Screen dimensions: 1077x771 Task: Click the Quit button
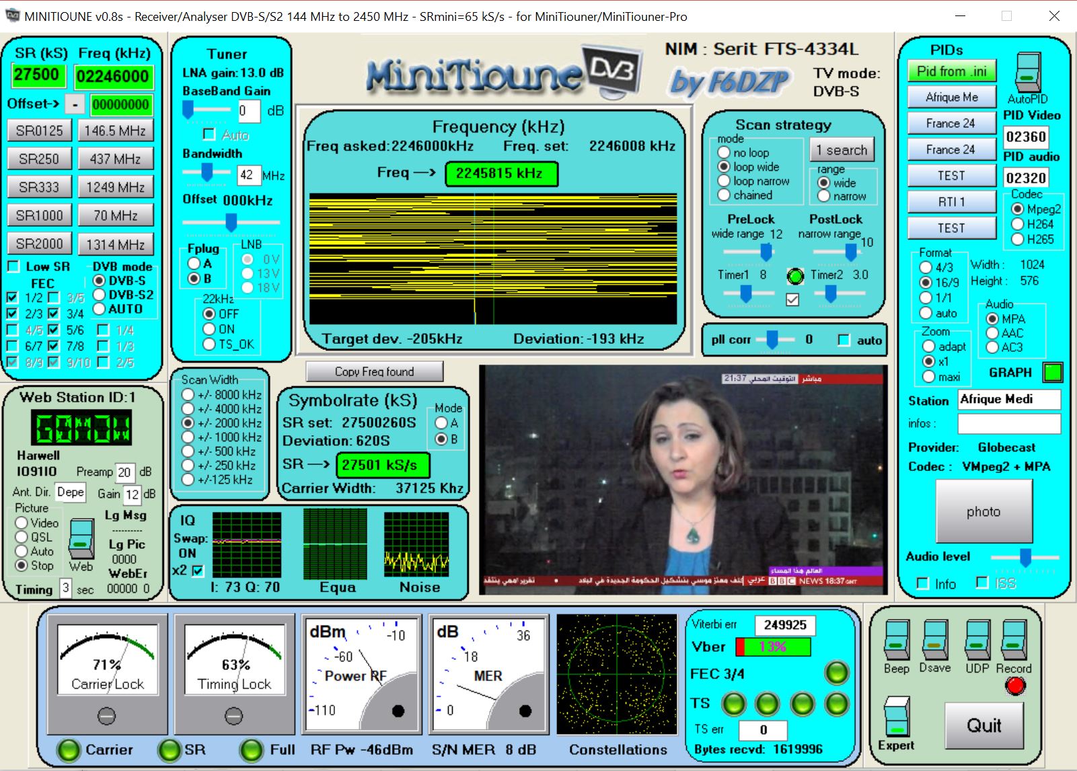[983, 726]
